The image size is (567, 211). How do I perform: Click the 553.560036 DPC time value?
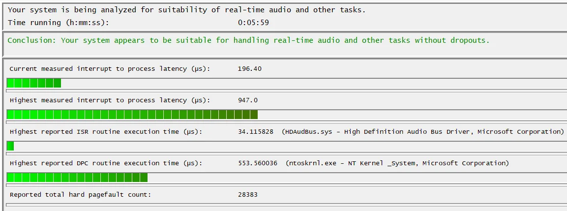pos(258,163)
